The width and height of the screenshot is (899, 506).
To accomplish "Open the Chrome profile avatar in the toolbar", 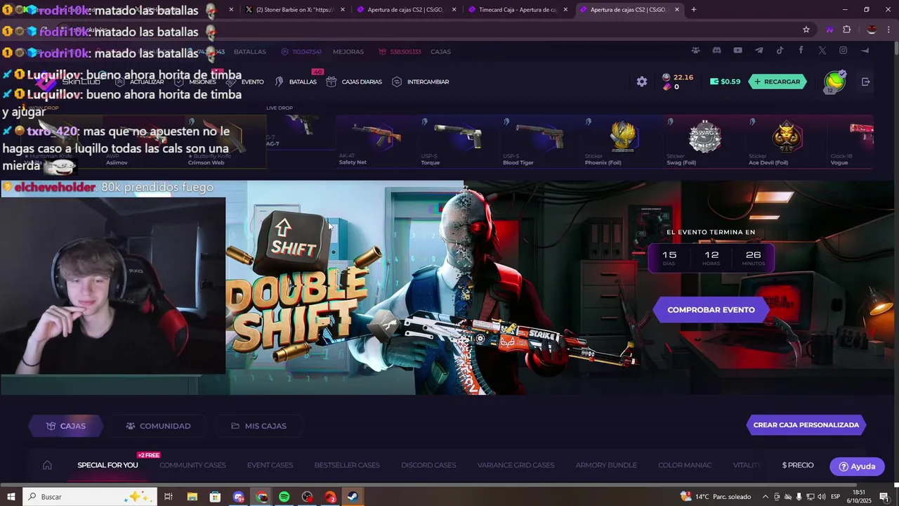I will pyautogui.click(x=872, y=30).
